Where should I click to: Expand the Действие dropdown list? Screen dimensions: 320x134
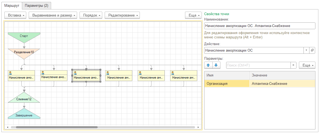(306, 50)
